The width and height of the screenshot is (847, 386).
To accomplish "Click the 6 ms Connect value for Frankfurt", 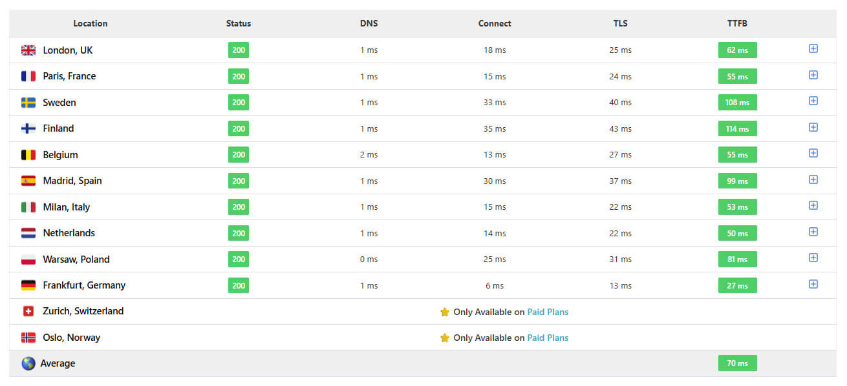I will [x=495, y=285].
